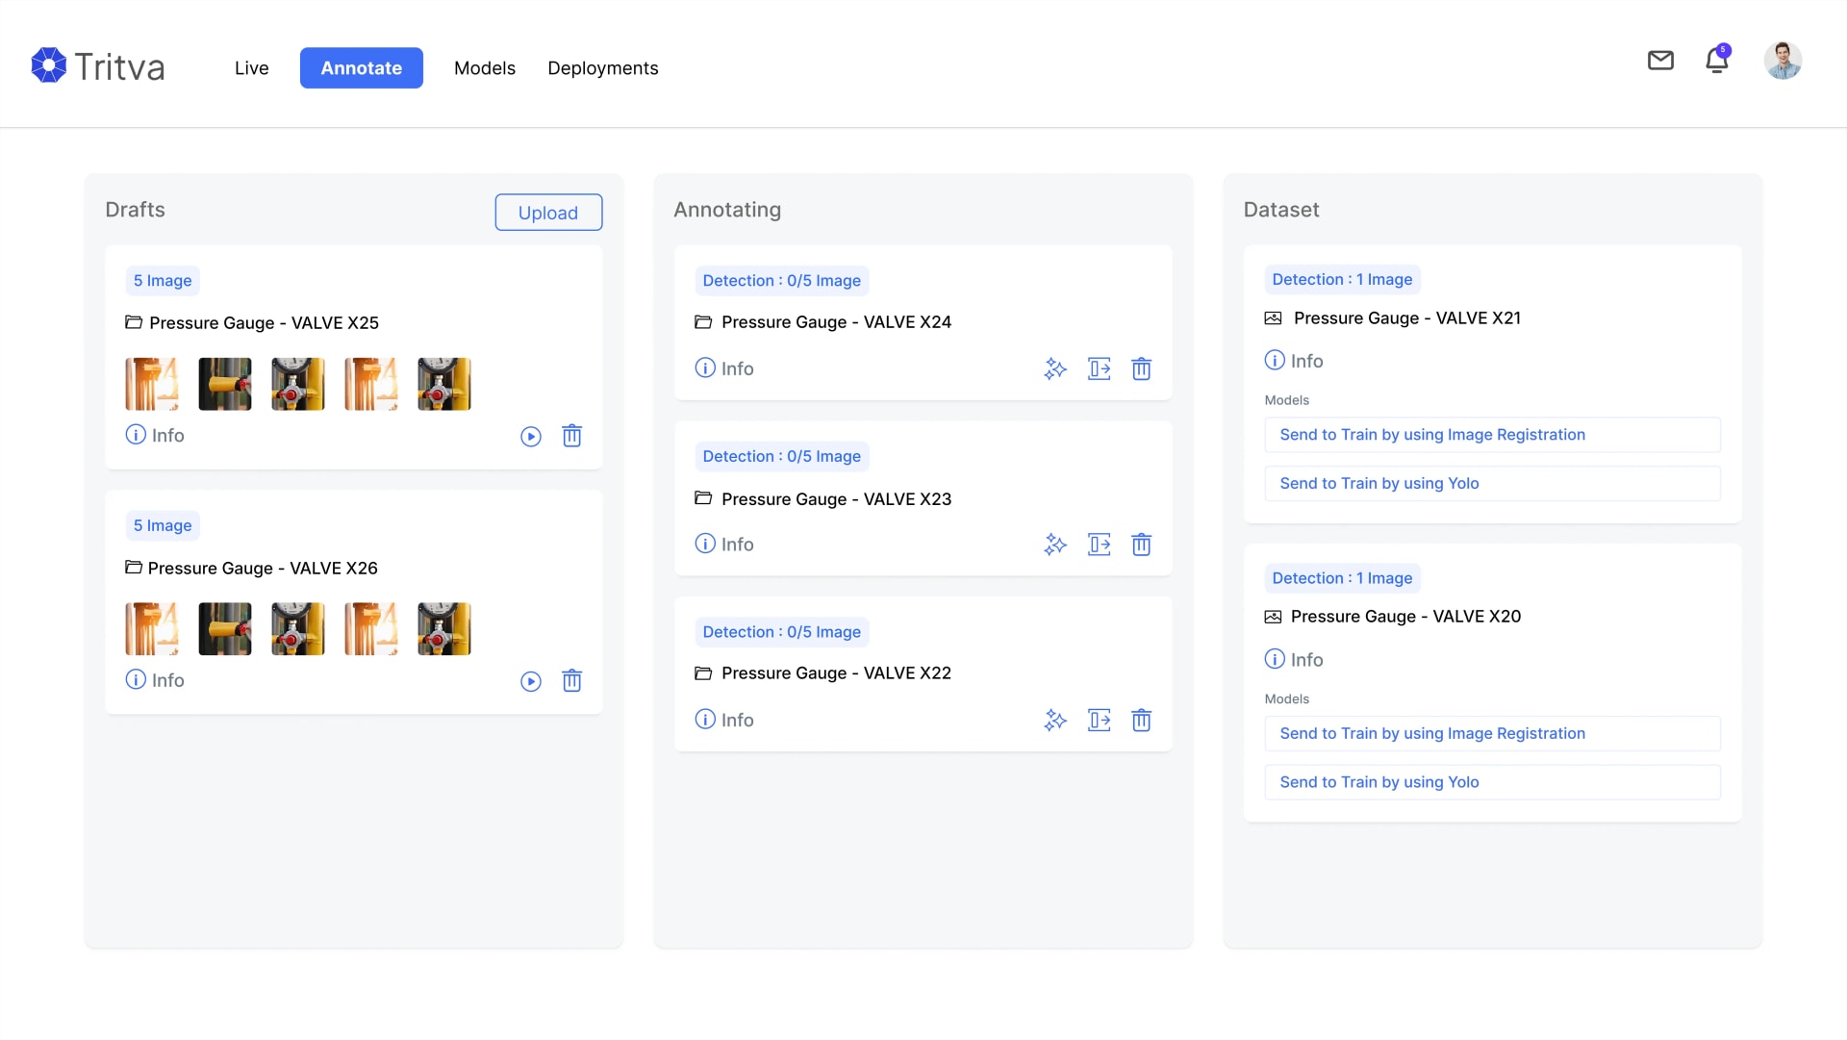Open Info for VALVE X21 dataset
The image size is (1847, 1040).
point(1294,361)
